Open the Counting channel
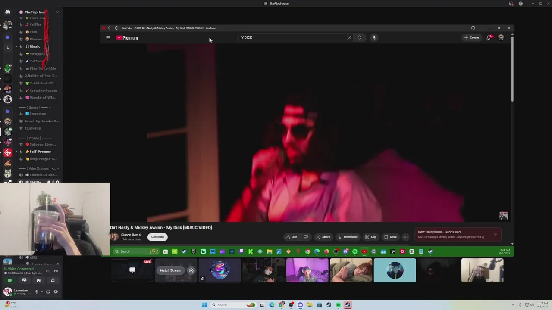 pos(38,114)
